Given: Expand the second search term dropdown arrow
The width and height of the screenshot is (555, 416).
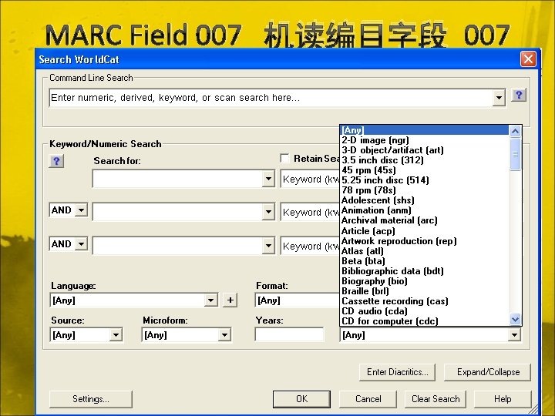Looking at the screenshot, I should coord(269,212).
